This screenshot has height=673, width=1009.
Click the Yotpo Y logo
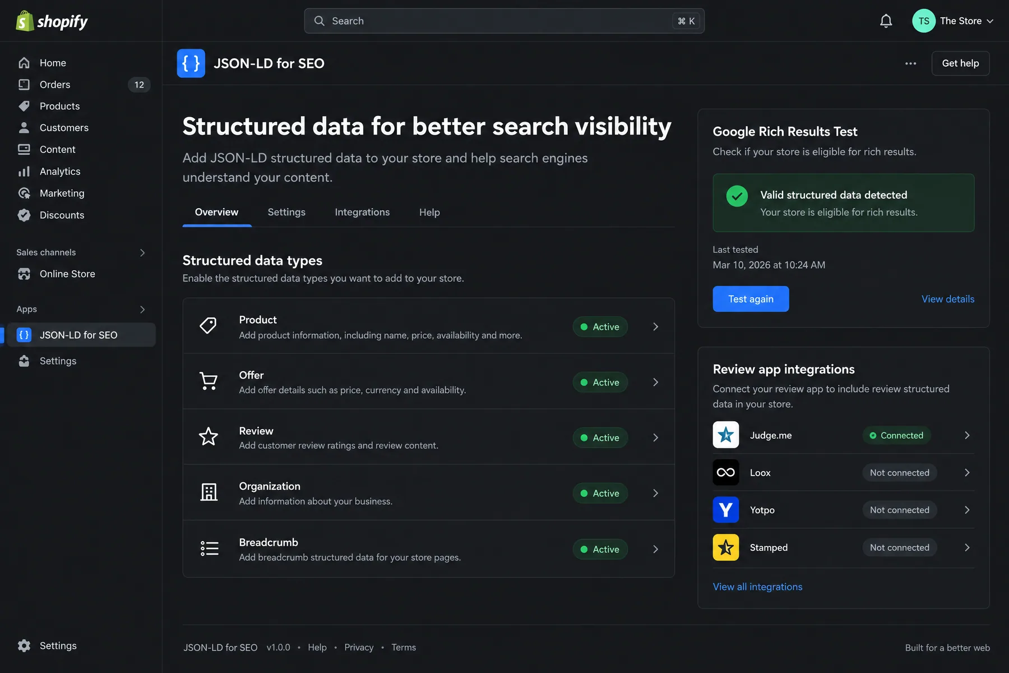(x=726, y=510)
